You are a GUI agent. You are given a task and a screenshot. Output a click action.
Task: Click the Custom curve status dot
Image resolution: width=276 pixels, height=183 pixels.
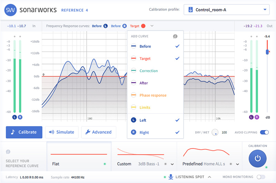[165, 164]
